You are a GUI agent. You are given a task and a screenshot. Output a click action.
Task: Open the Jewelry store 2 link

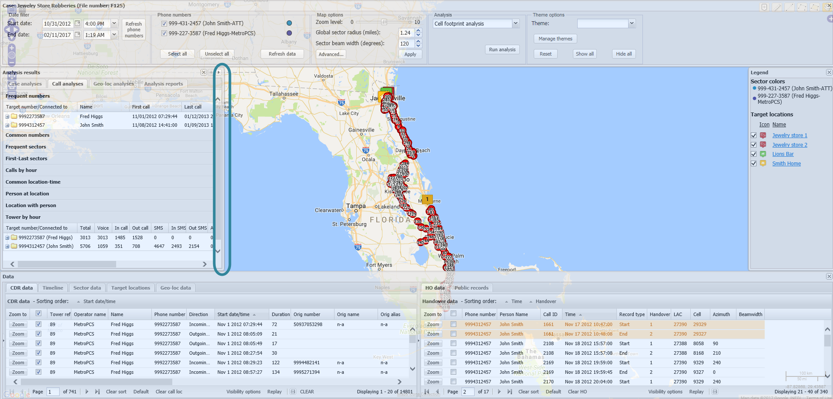click(789, 145)
